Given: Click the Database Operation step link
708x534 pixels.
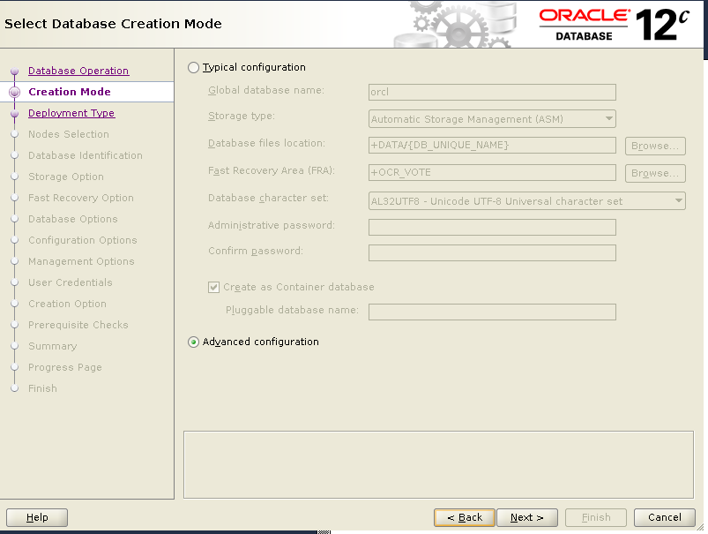Looking at the screenshot, I should pyautogui.click(x=78, y=71).
